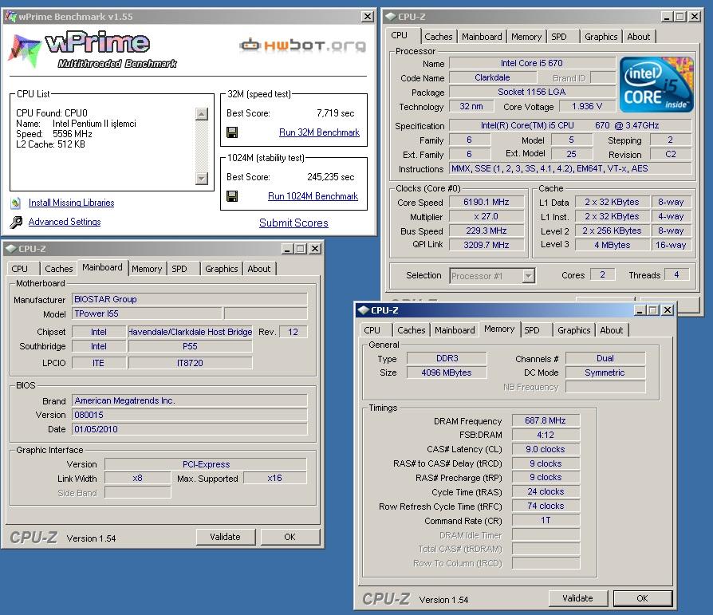Switch to Memory tab in CPU window
Image resolution: width=713 pixels, height=615 pixels.
click(526, 37)
